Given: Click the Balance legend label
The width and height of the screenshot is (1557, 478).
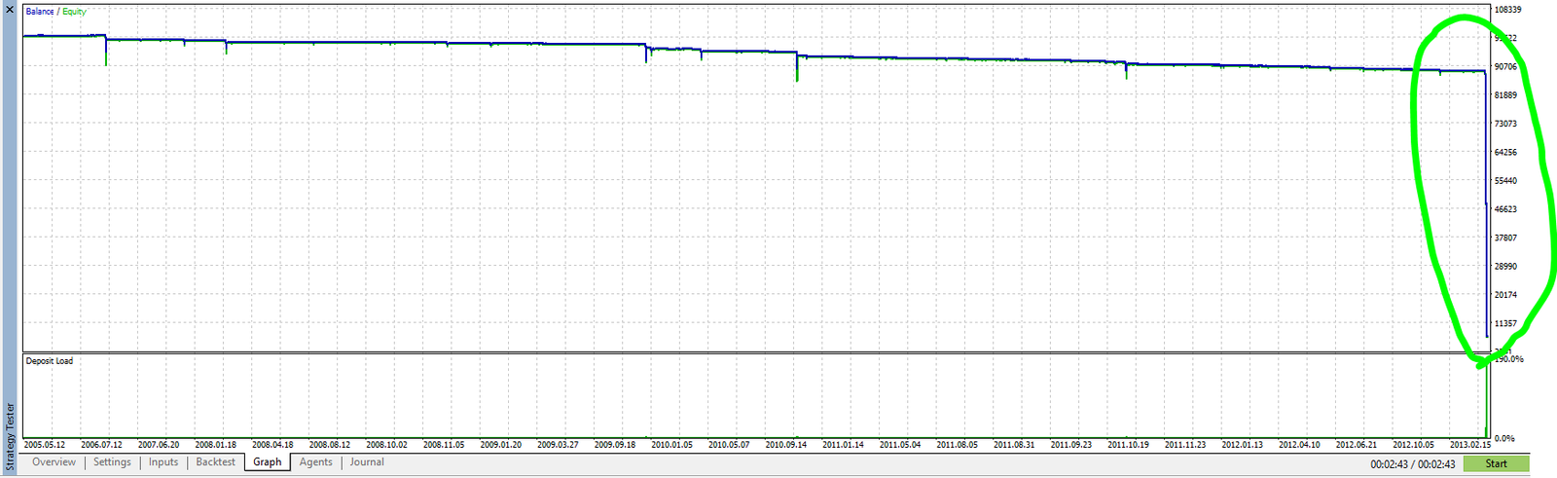Looking at the screenshot, I should tap(40, 12).
